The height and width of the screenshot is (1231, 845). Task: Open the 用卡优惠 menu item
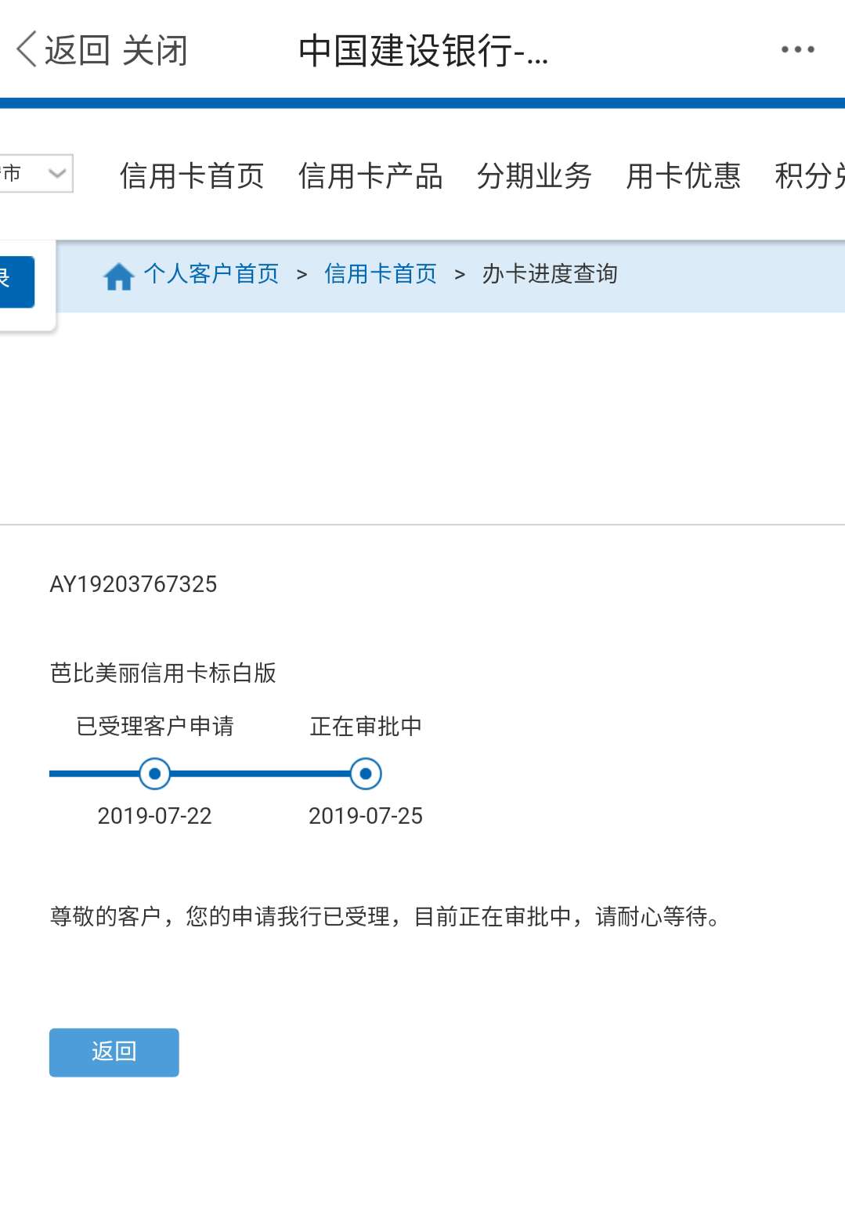[x=683, y=176]
